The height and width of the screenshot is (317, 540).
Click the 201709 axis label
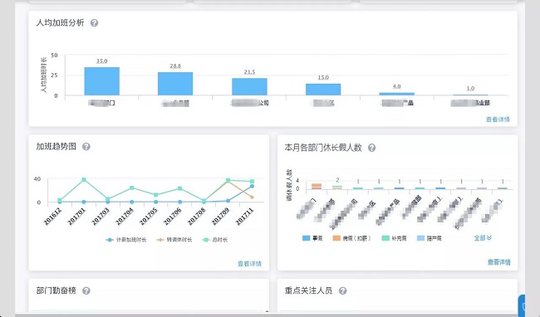click(x=220, y=217)
